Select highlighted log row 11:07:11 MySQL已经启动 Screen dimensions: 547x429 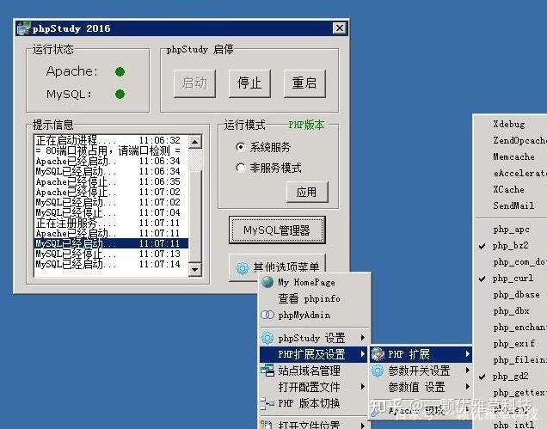tap(111, 243)
